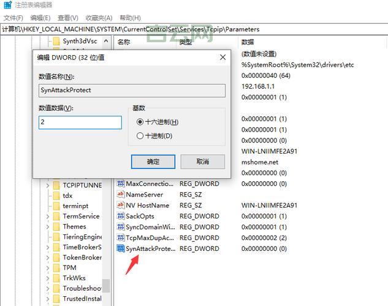388x306 pixels.
Task: Click the TcpMaxDupAcks DWORD icon
Action: point(121,237)
